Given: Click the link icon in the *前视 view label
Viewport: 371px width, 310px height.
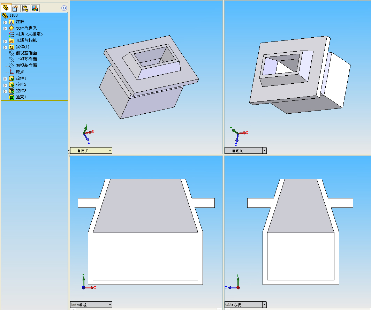Looking at the screenshot, I should pyautogui.click(x=74, y=304).
